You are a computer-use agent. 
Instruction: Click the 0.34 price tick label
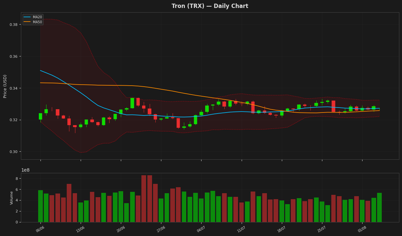click(x=14, y=88)
